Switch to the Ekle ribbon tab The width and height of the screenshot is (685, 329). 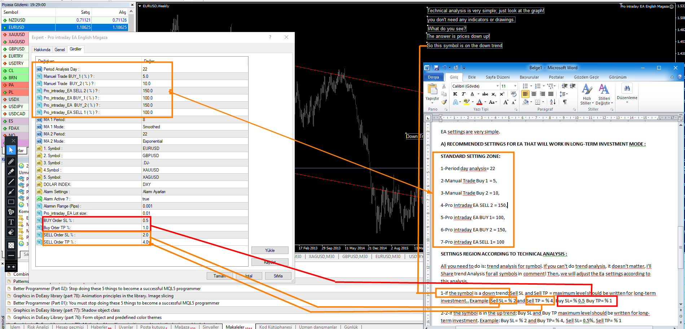point(472,77)
